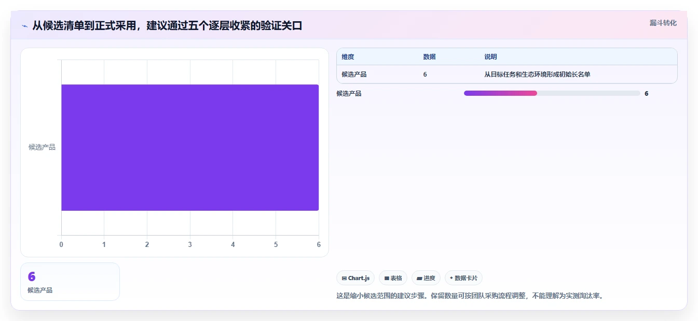
Task: Click the 候选产品 progress bar
Action: pyautogui.click(x=552, y=93)
